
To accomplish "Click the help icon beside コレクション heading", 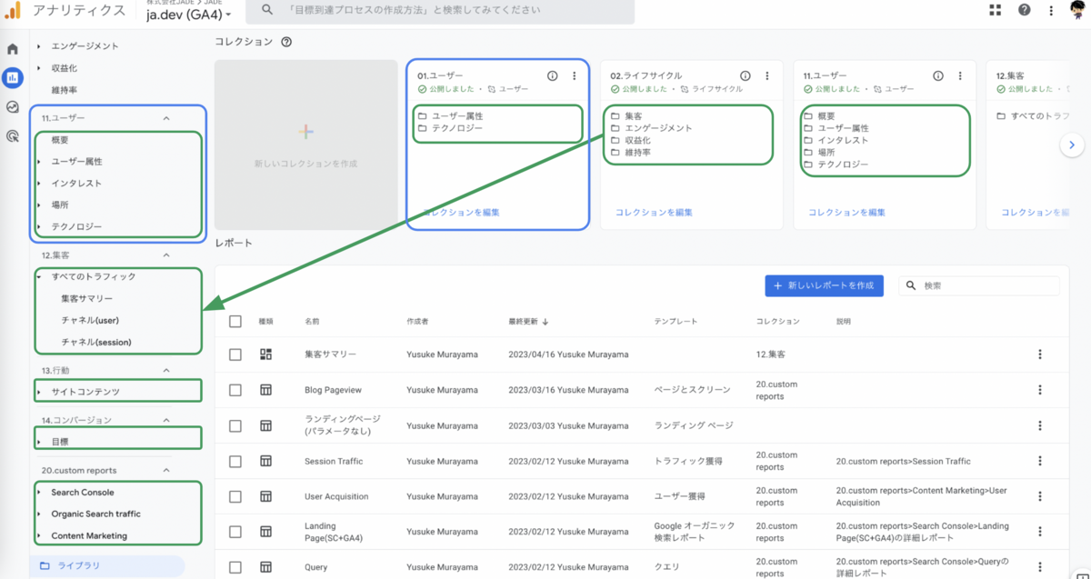I will click(x=286, y=42).
